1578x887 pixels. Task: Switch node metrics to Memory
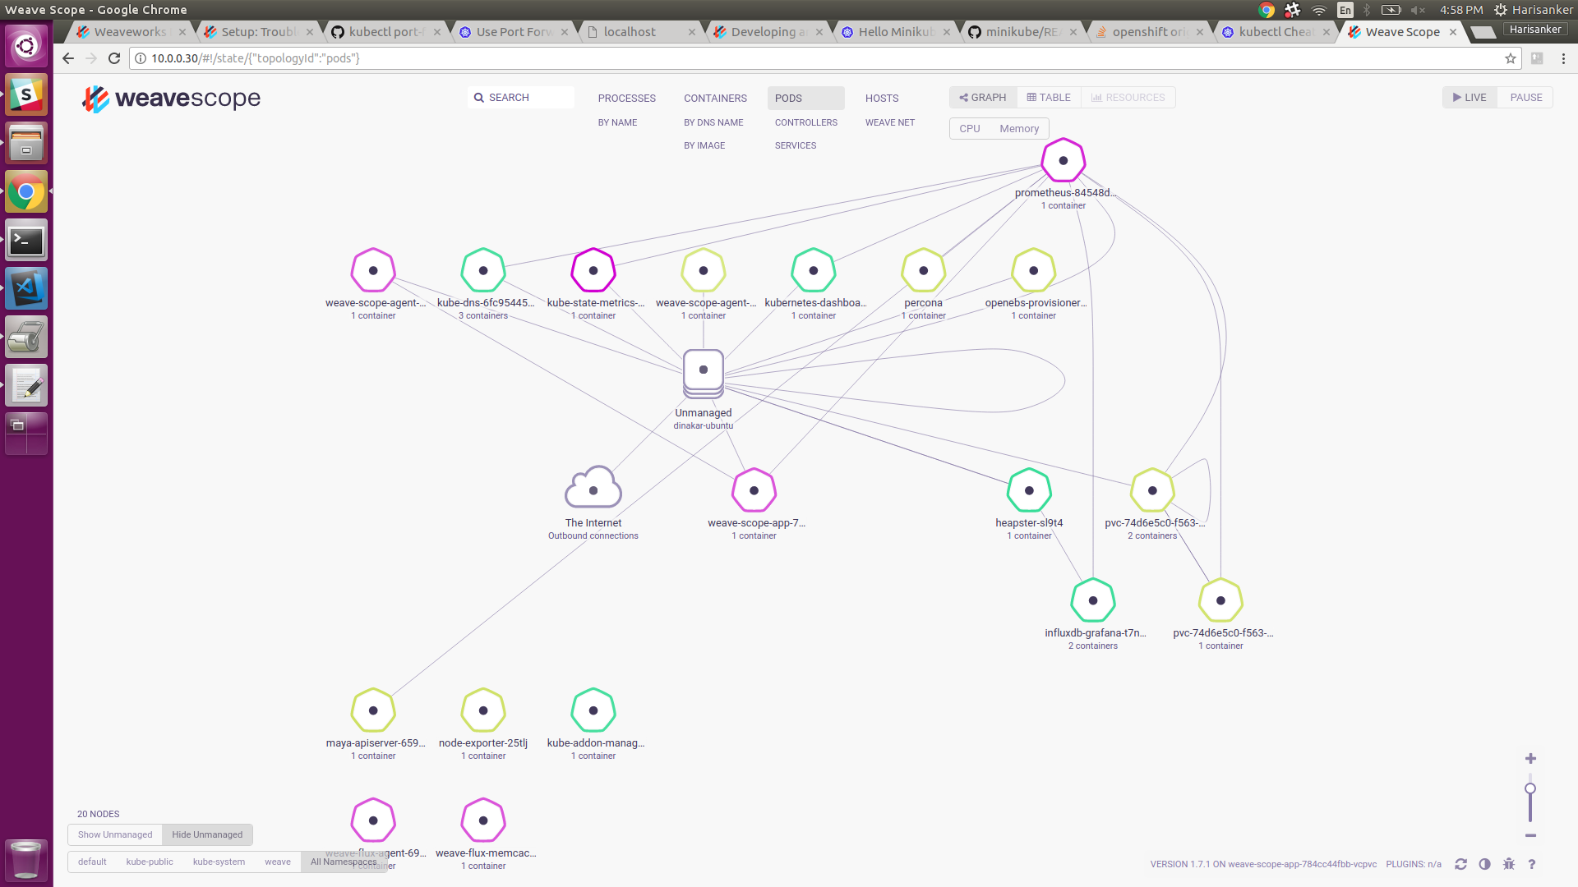1018,128
